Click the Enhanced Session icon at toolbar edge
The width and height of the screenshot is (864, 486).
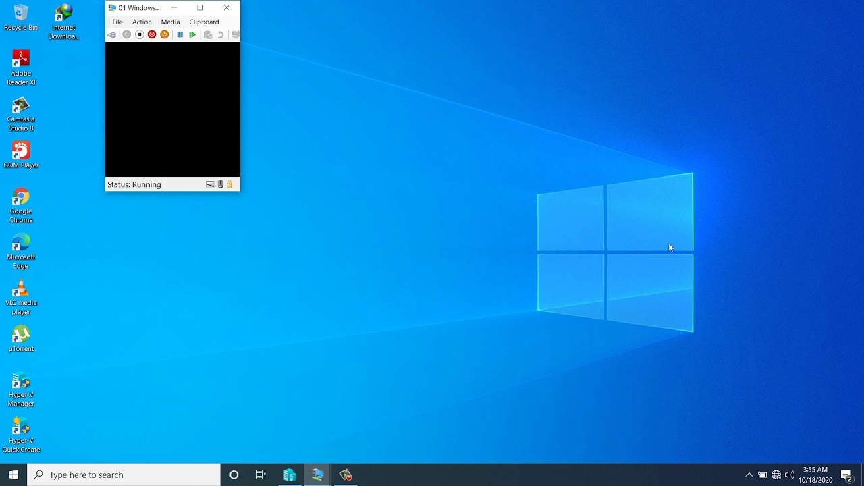coord(236,35)
